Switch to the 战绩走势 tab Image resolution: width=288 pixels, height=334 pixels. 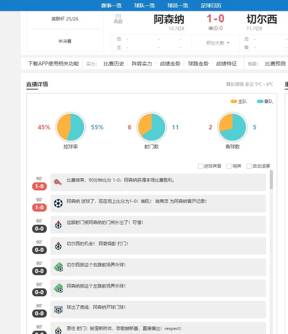point(170,64)
